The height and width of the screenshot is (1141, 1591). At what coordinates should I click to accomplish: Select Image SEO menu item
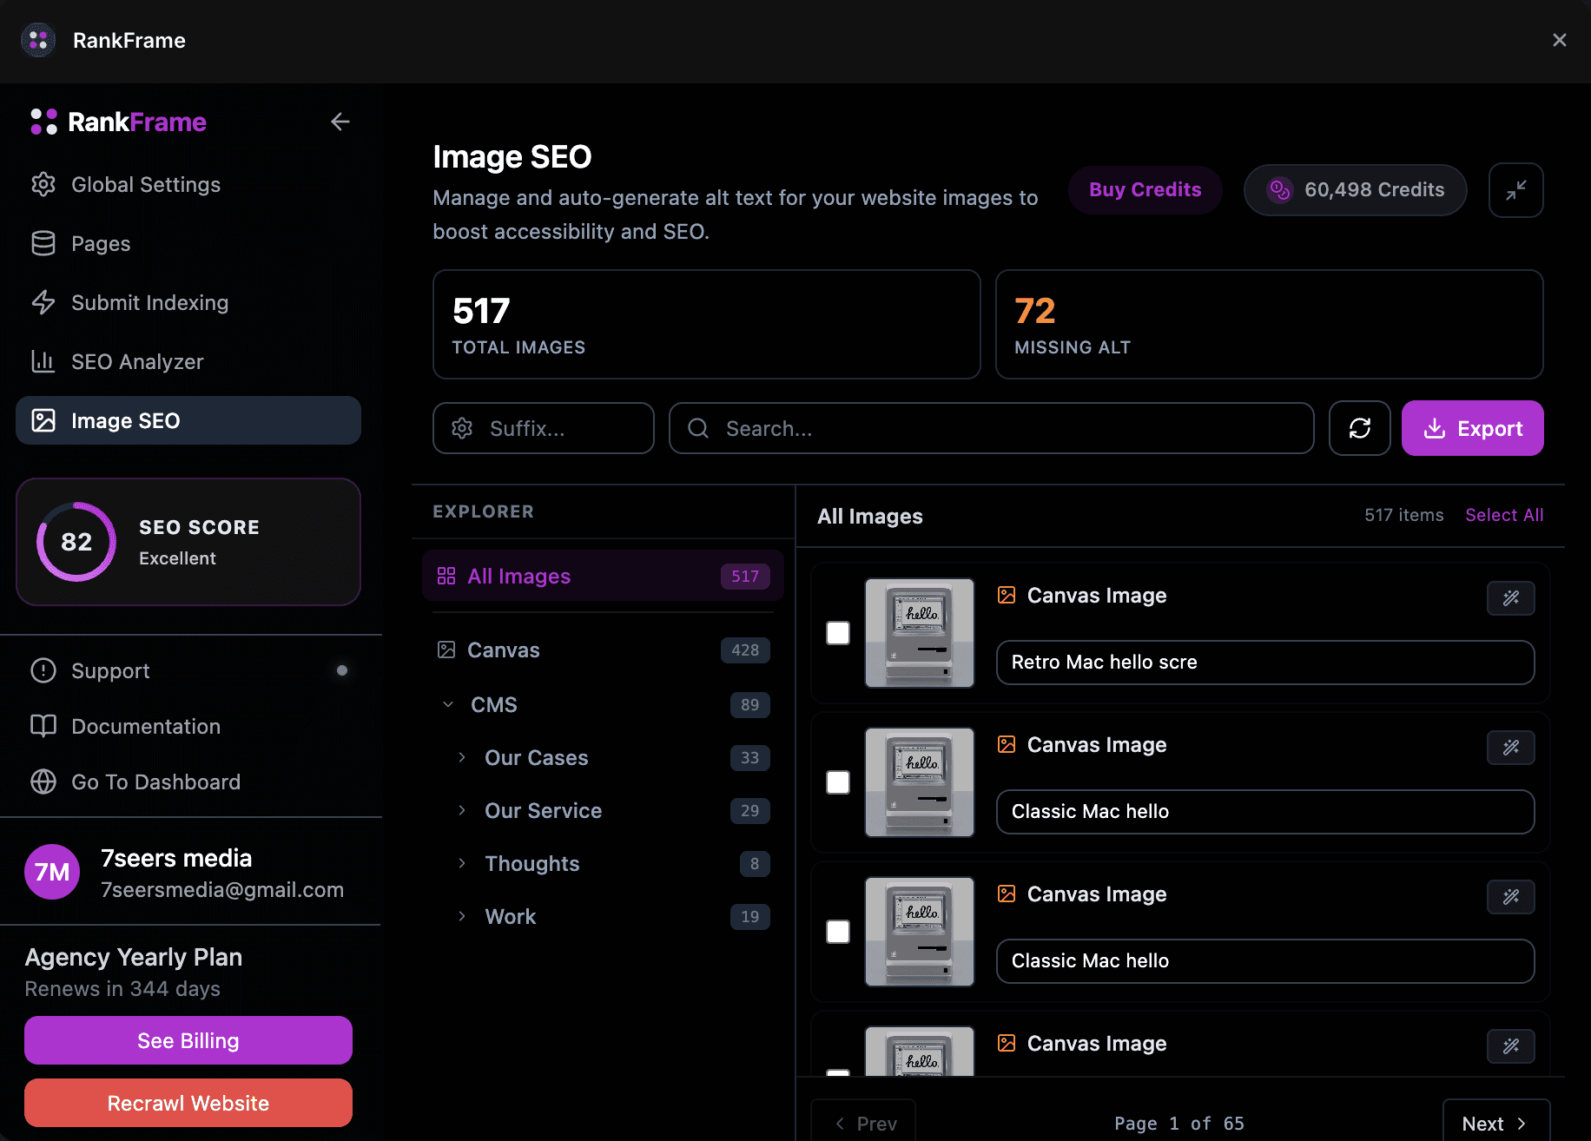pos(188,420)
